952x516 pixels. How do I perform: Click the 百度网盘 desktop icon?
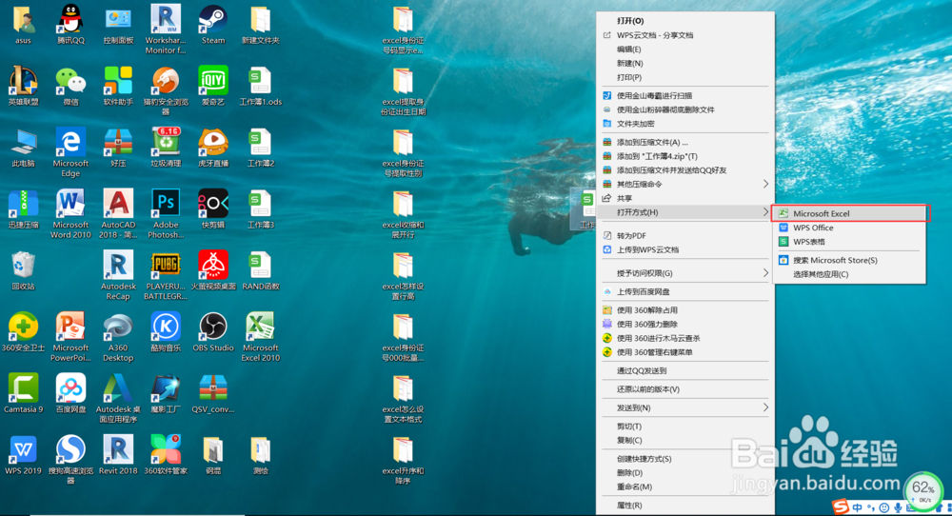71,393
